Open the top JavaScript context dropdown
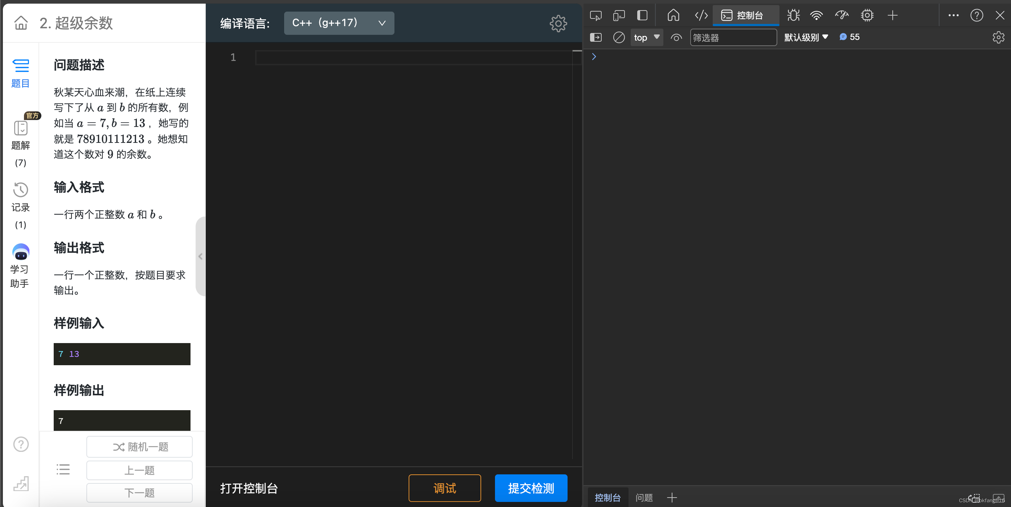 tap(647, 38)
